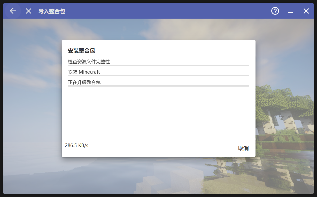Image resolution: width=317 pixels, height=197 pixels.
Task: Click the X icon beside the back arrow
Action: pyautogui.click(x=28, y=11)
